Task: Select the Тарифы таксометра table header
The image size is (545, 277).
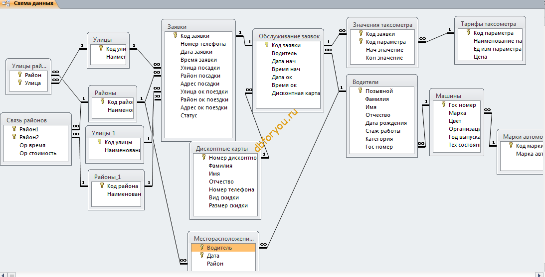Action: 490,23
